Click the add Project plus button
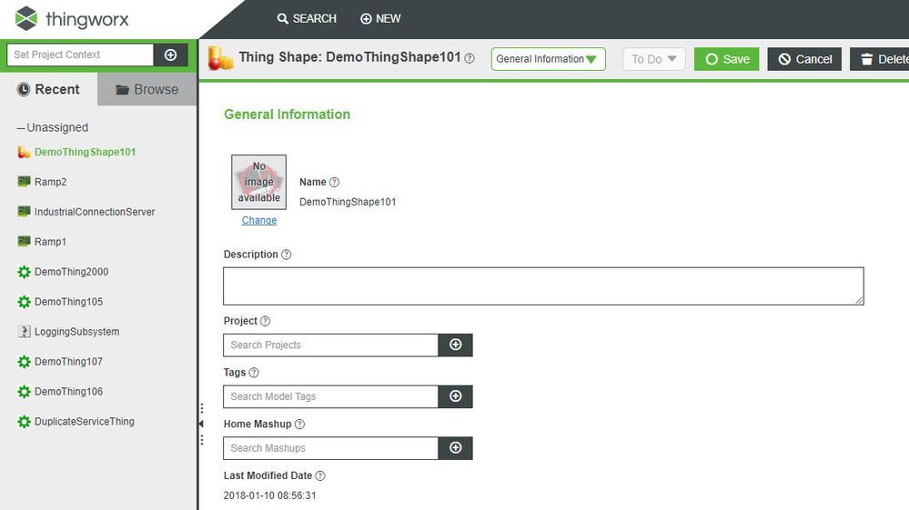This screenshot has height=510, width=909. point(456,345)
